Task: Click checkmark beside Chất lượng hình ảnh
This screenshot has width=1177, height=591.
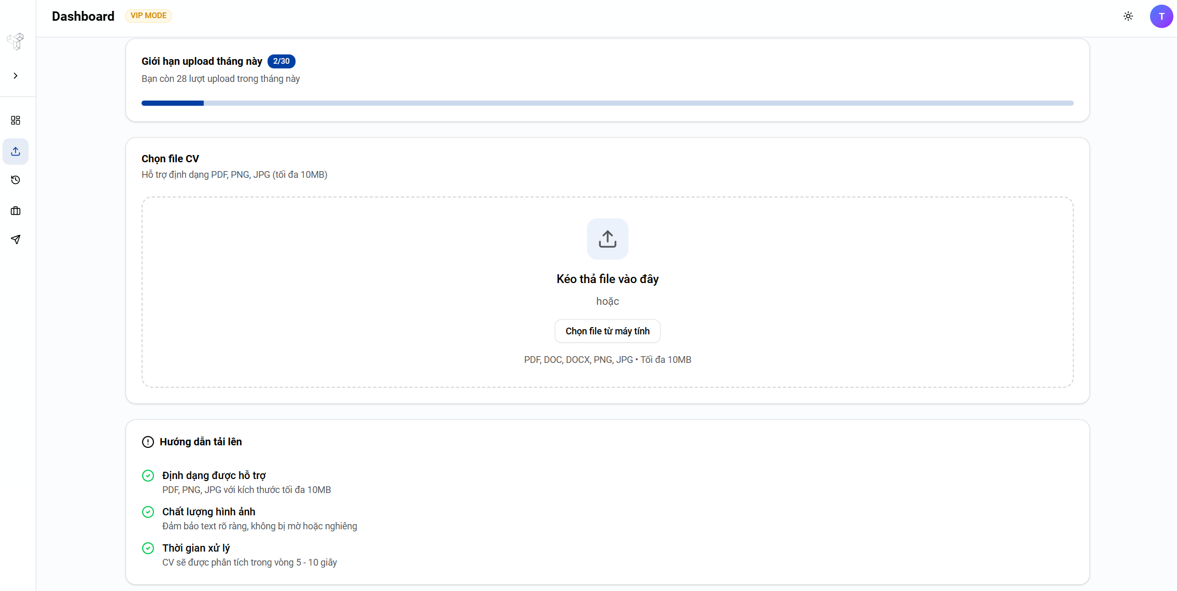Action: [148, 512]
